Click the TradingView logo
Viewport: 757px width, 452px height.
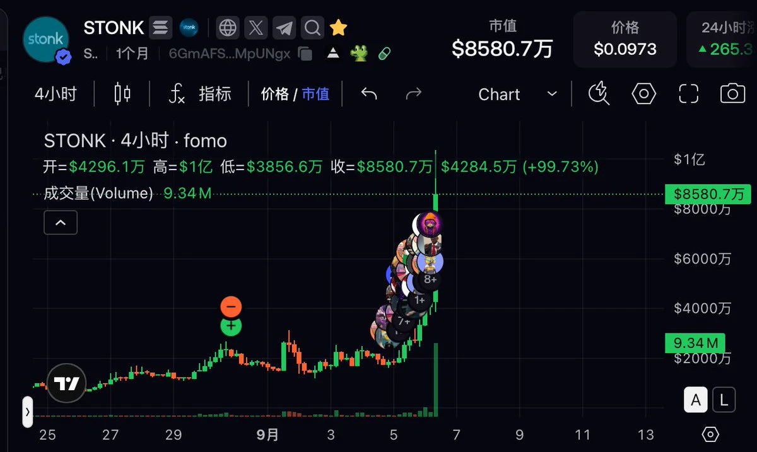pos(66,383)
